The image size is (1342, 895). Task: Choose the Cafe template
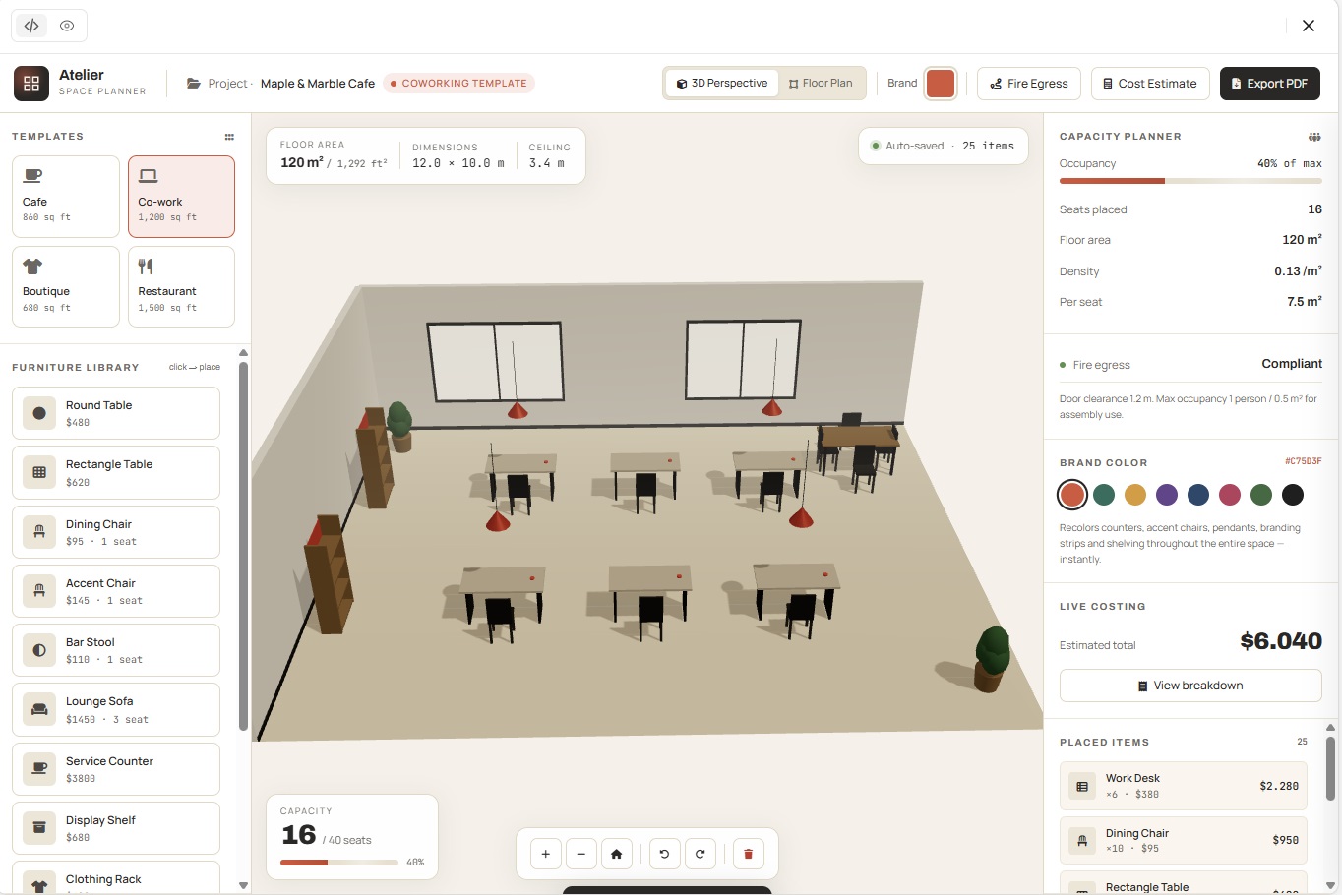click(66, 197)
